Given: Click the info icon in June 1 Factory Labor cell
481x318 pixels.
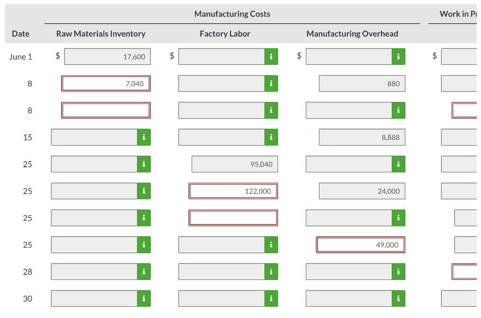Looking at the screenshot, I should point(272,56).
